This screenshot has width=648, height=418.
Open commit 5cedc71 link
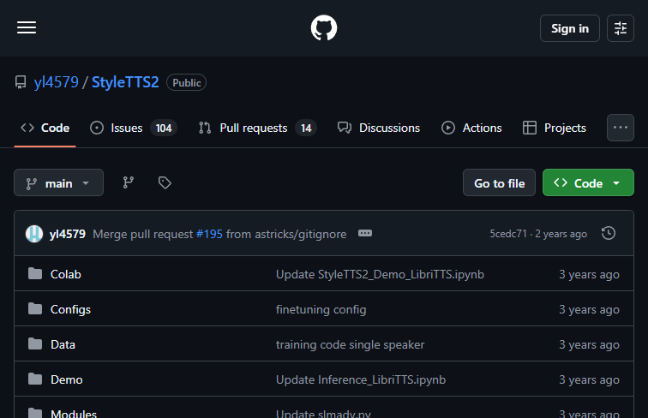[508, 234]
